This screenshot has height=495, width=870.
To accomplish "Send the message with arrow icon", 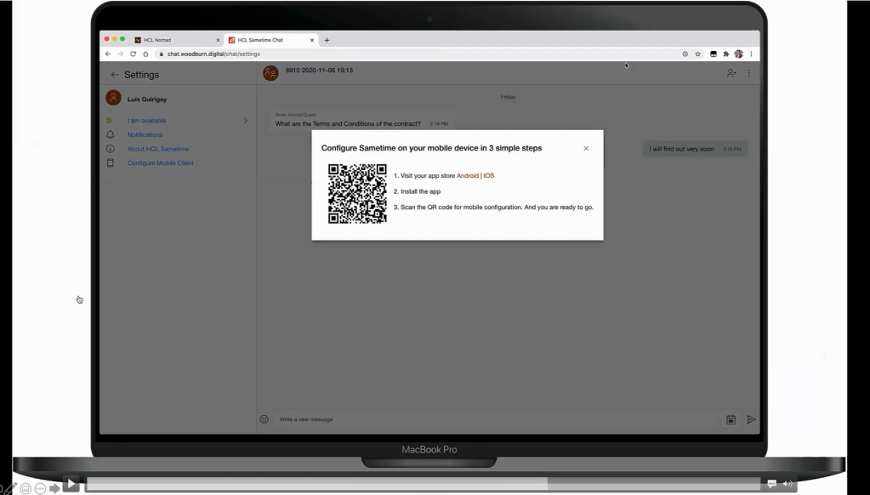I will 751,419.
